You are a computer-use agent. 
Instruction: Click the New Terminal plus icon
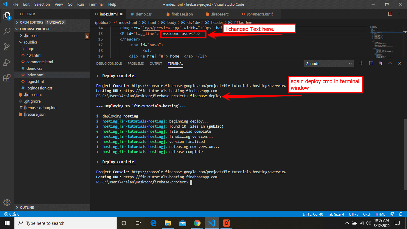361,63
